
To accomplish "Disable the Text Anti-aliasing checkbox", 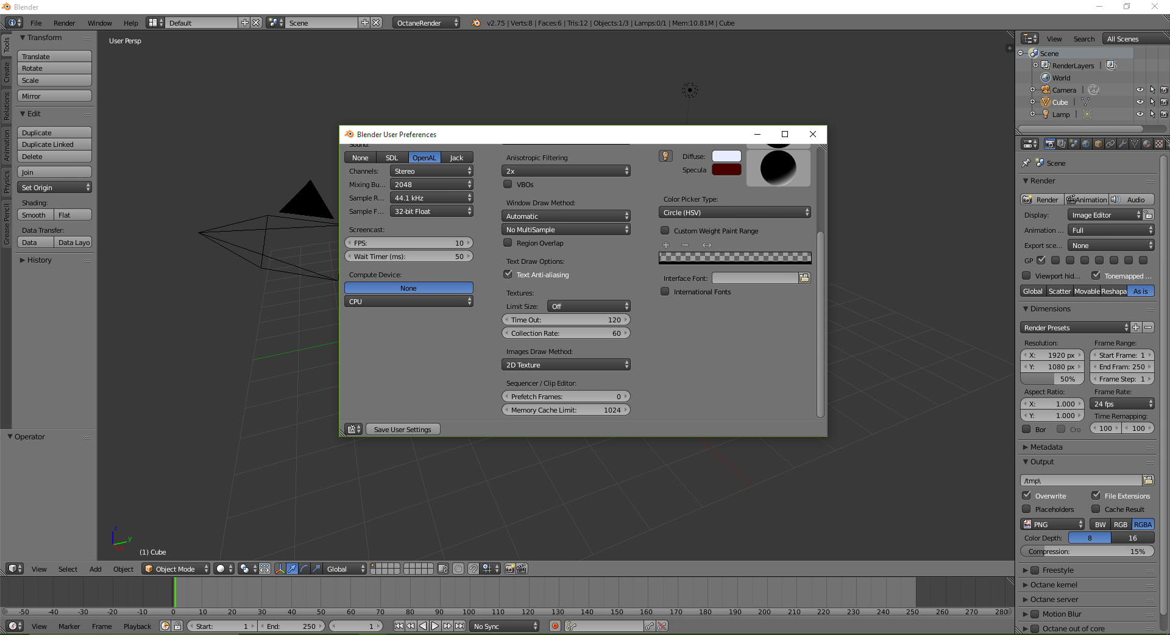I will [508, 274].
